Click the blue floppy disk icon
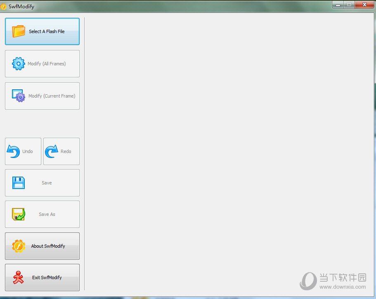 [19, 183]
